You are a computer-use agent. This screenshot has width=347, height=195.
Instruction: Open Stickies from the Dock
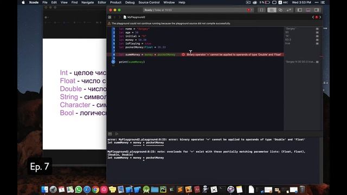pyautogui.click(x=112, y=190)
